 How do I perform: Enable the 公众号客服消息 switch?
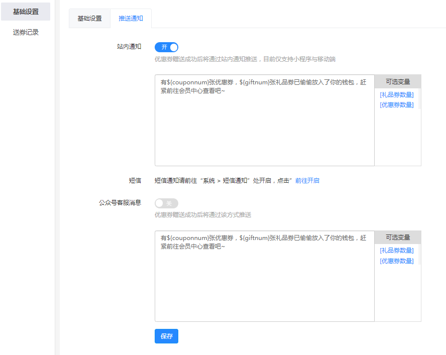166,203
